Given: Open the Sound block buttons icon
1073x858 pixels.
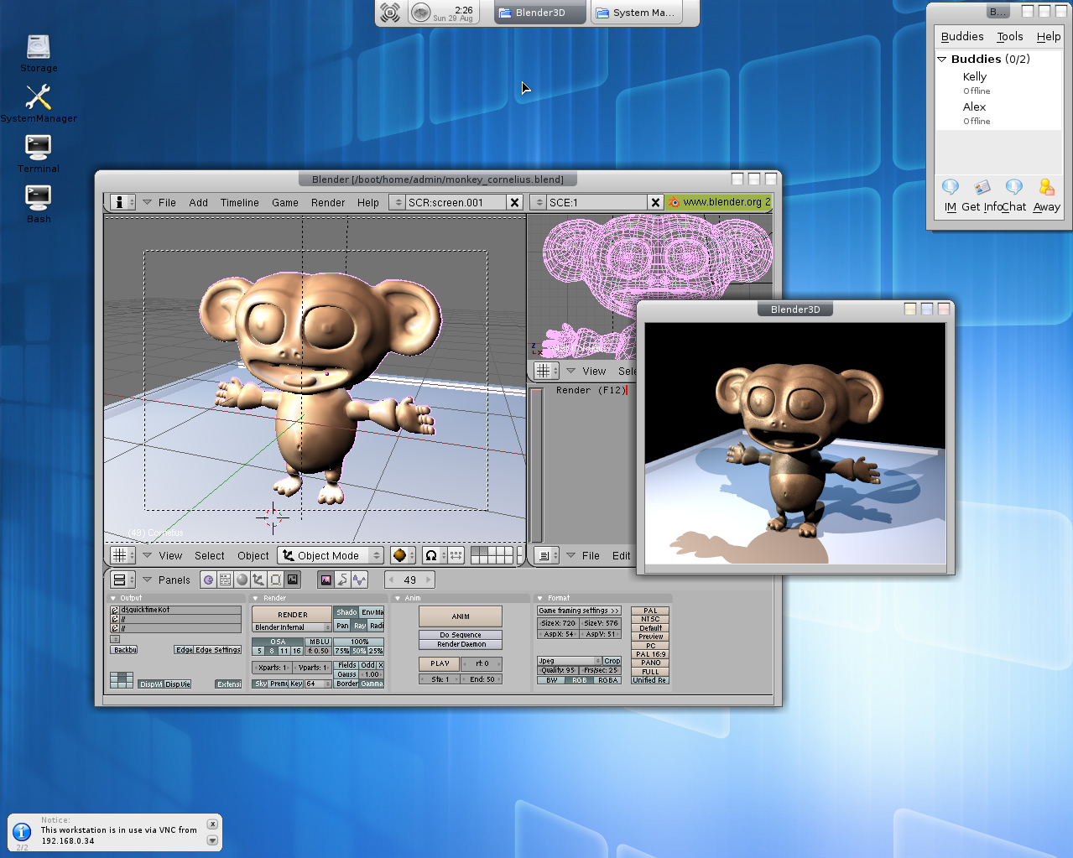Looking at the screenshot, I should (359, 580).
